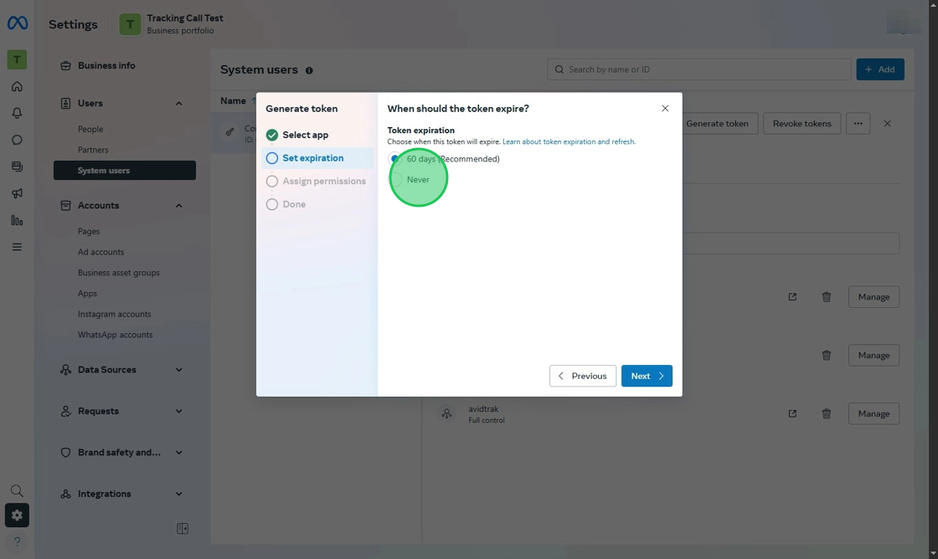
Task: Collapse the Accounts section
Action: (x=179, y=206)
